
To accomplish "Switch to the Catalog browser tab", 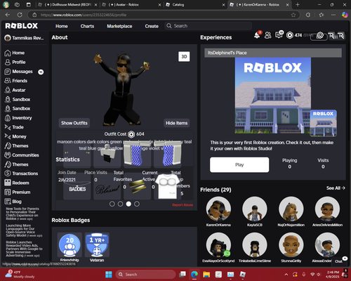I will point(195,5).
